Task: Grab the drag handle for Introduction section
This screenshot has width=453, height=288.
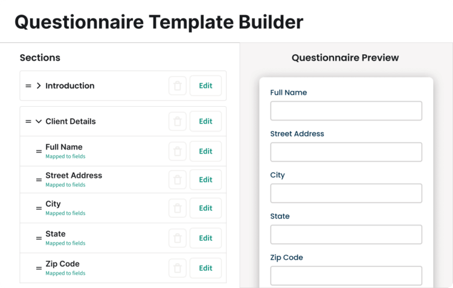Action: click(28, 86)
